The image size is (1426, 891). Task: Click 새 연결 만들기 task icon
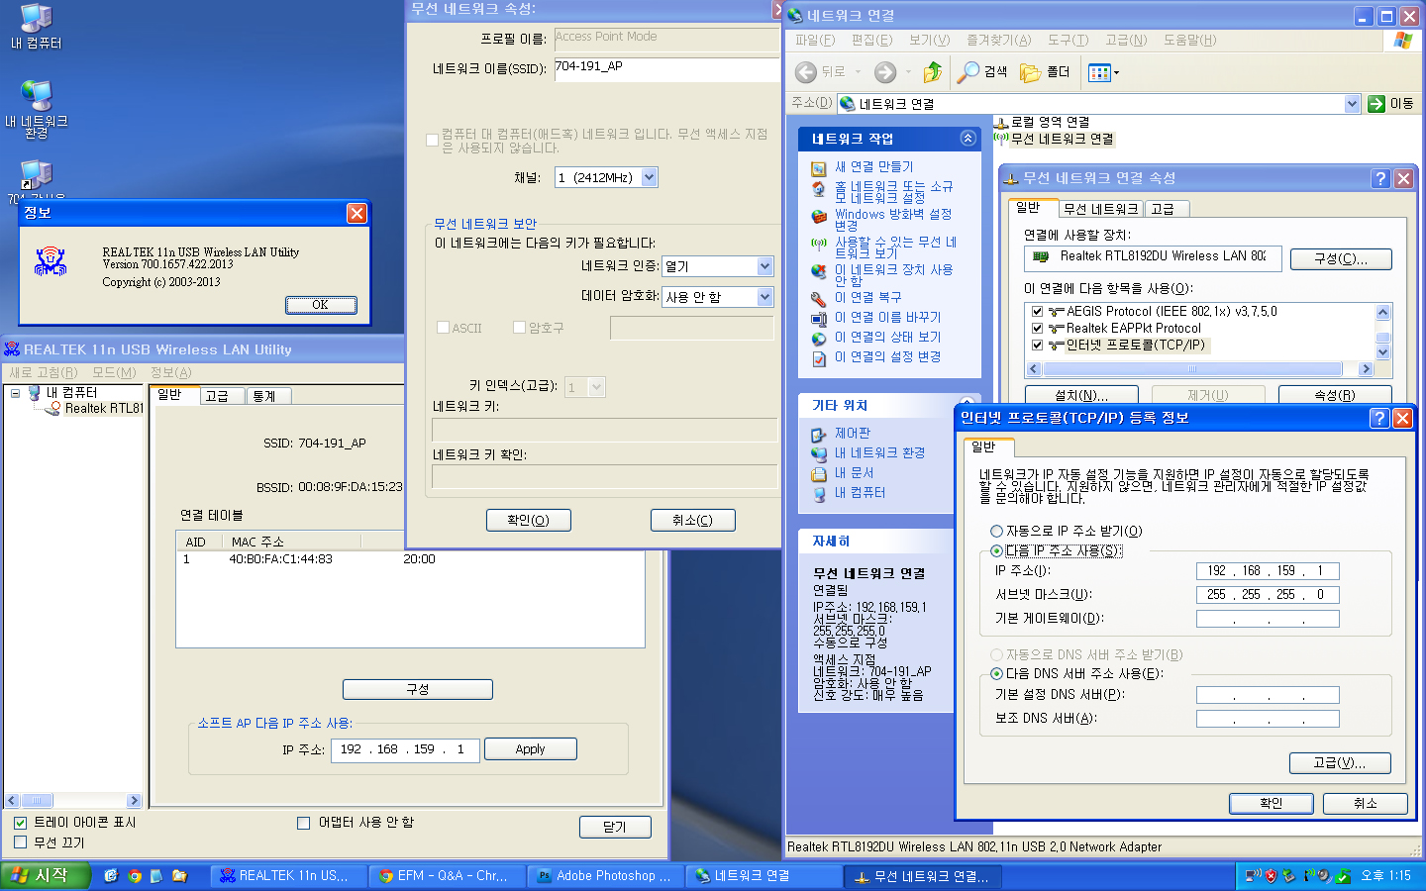coord(818,167)
